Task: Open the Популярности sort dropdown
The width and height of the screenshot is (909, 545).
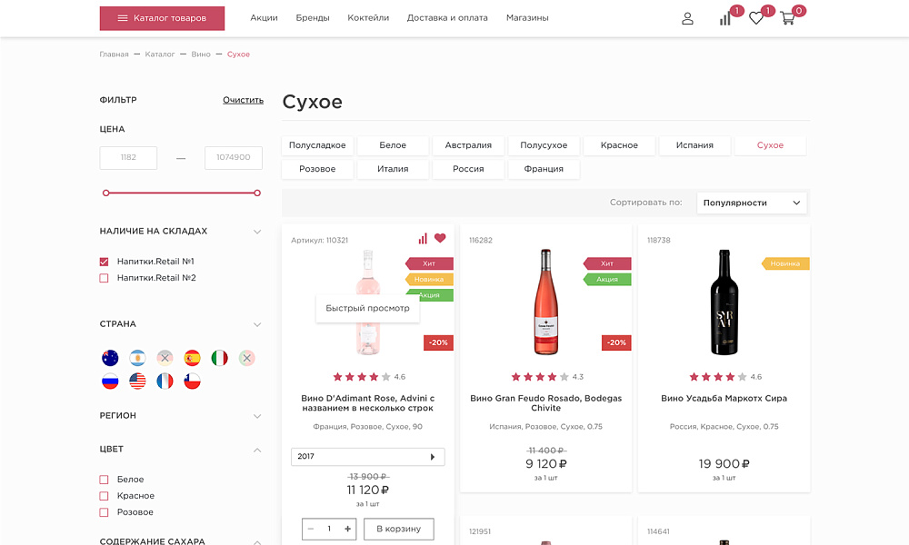Action: pos(752,203)
